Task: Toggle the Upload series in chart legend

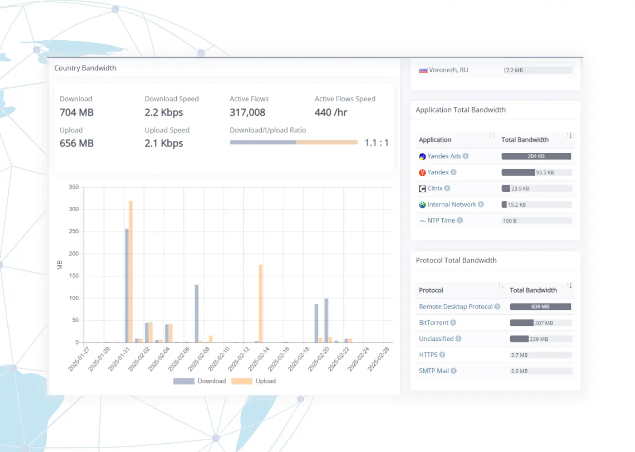Action: [x=254, y=381]
